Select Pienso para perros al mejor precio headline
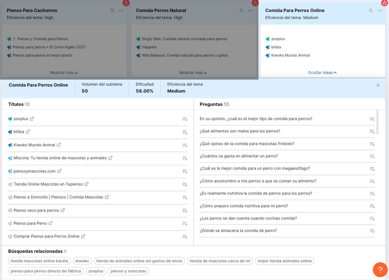The width and height of the screenshot is (389, 280). click(43, 55)
